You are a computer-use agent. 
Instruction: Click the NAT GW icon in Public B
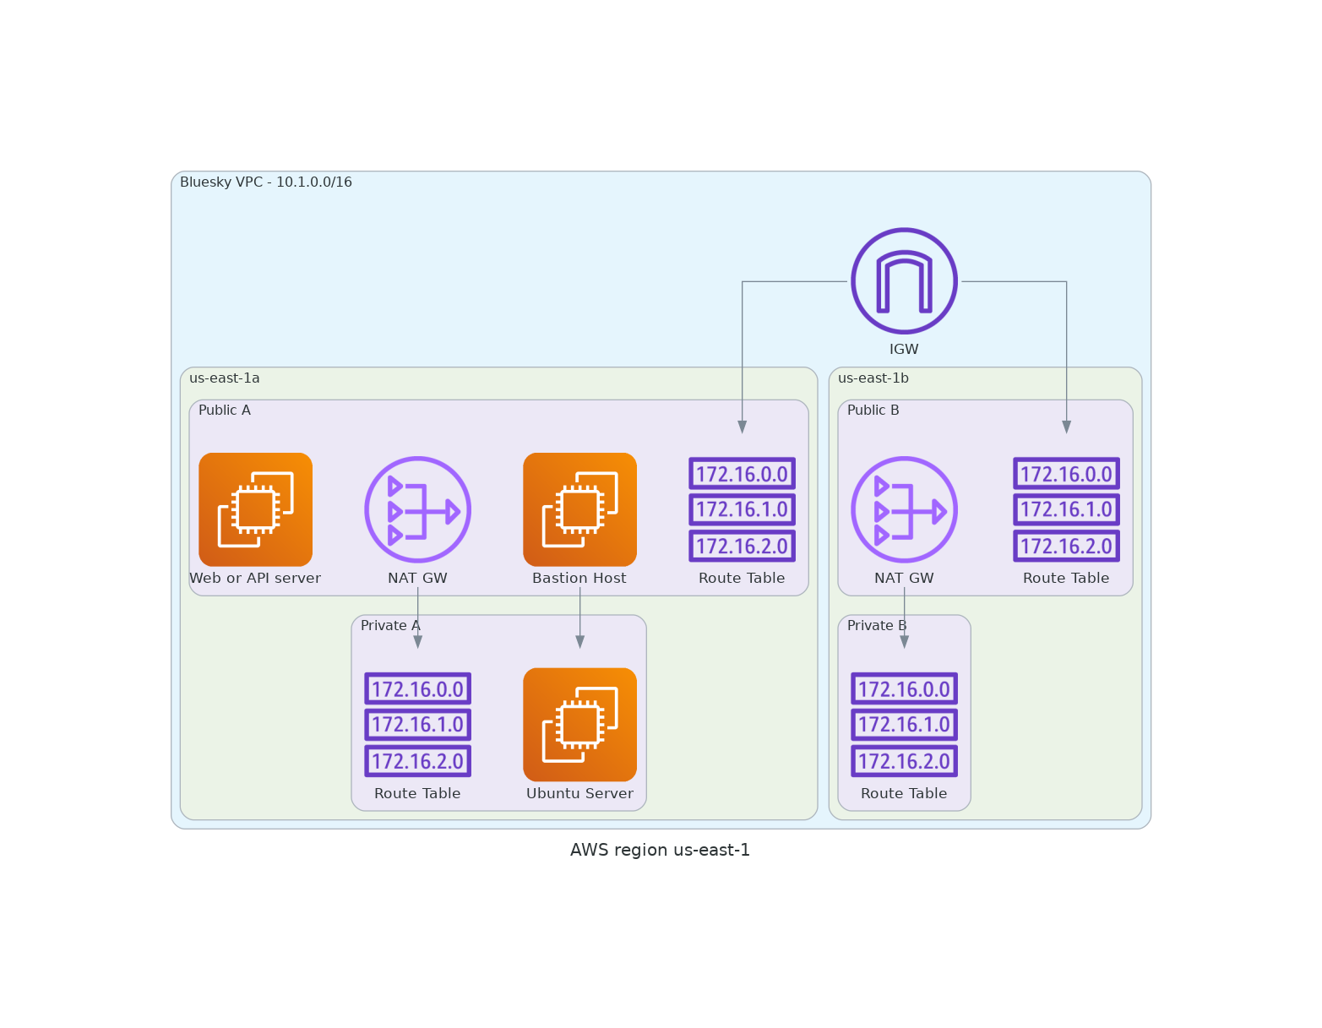(904, 509)
